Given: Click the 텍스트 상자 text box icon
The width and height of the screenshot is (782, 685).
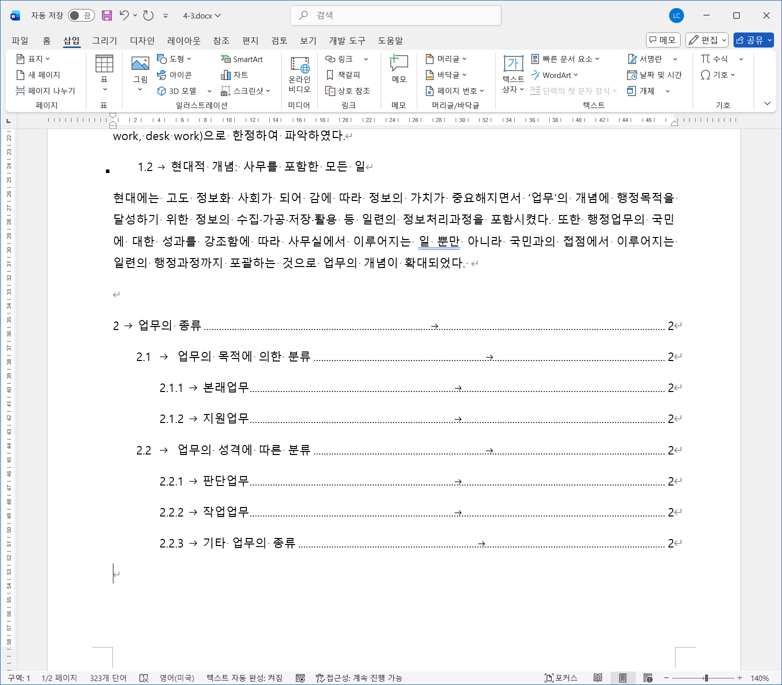Looking at the screenshot, I should (513, 64).
